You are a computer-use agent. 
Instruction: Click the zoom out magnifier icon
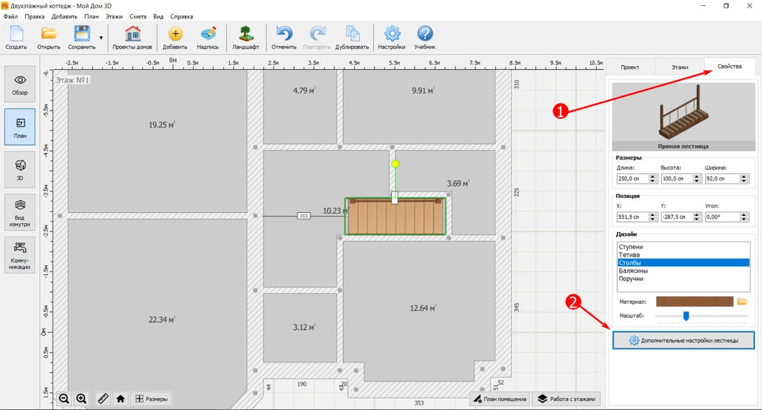pyautogui.click(x=64, y=399)
